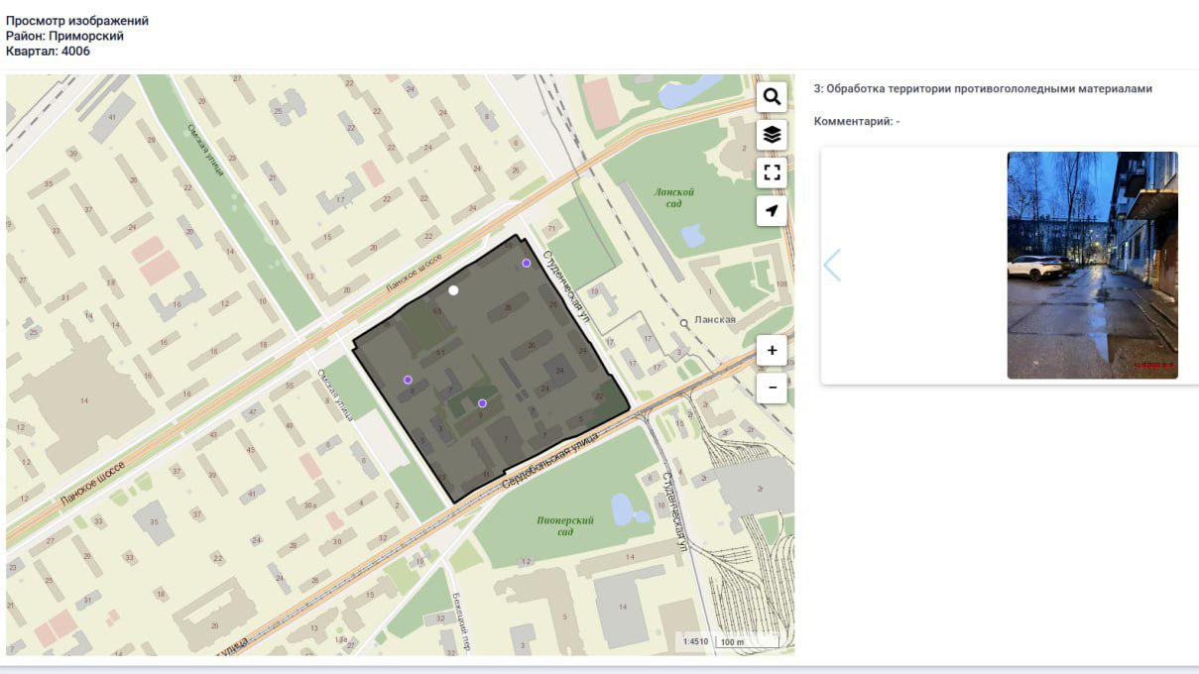The height and width of the screenshot is (674, 1199).
Task: Zoom out with the minus button
Action: pos(772,388)
